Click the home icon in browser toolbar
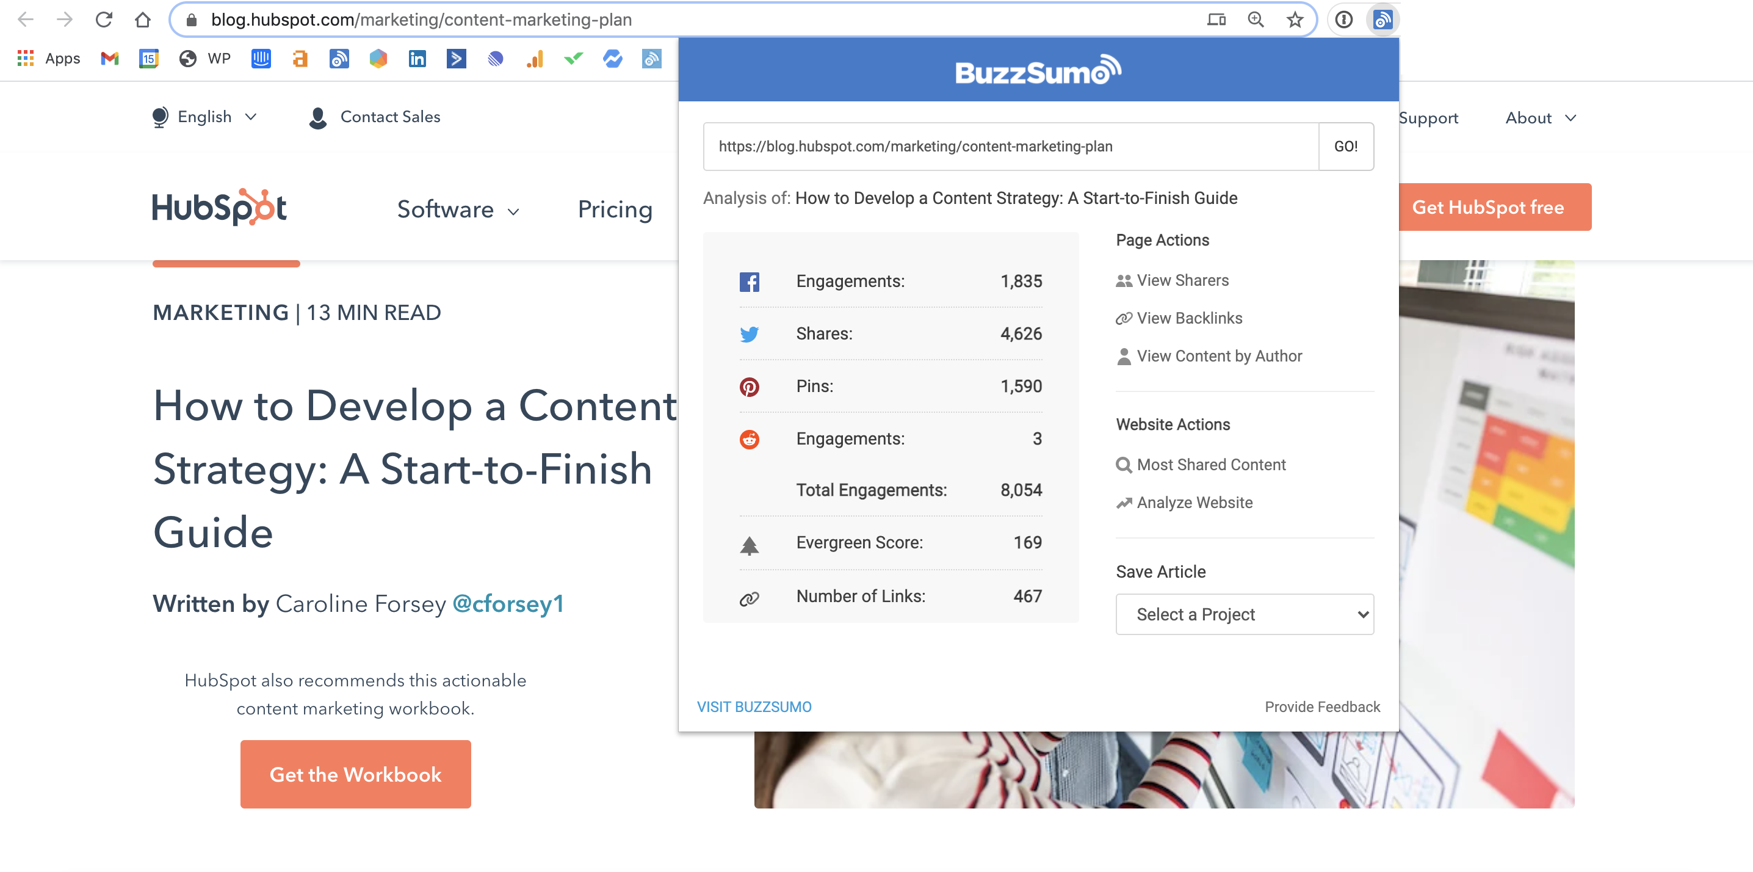 click(x=142, y=20)
